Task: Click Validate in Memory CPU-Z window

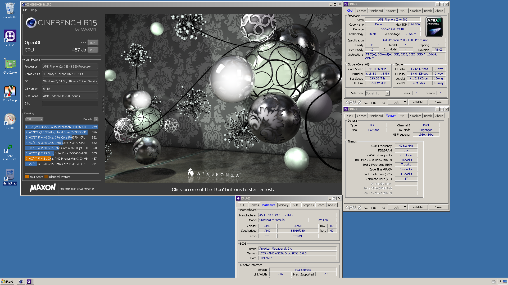Action: click(418, 207)
